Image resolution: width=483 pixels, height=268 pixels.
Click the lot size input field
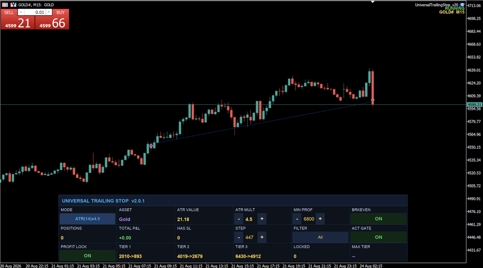[x=35, y=12]
